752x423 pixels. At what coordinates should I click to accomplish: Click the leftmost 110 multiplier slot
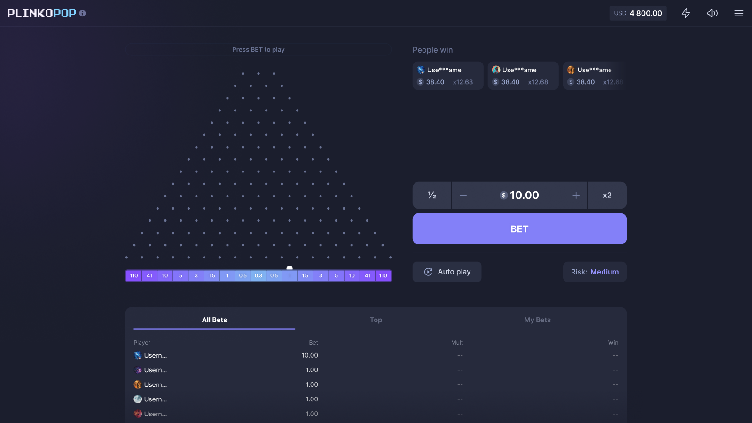pos(134,276)
